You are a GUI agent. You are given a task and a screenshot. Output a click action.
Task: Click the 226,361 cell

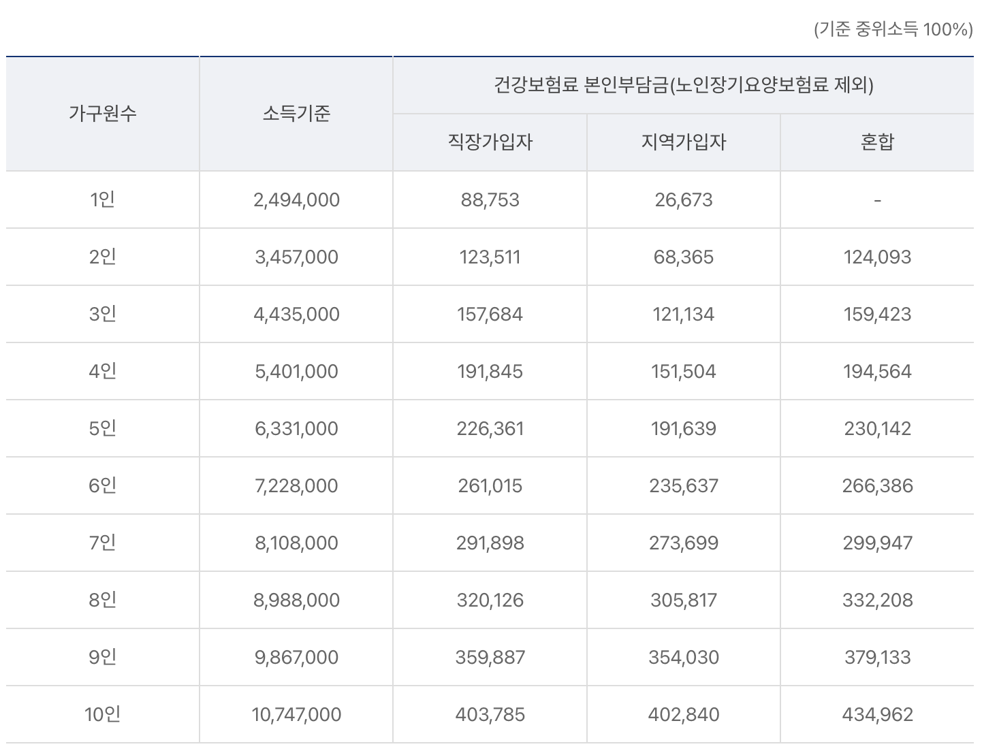(490, 428)
